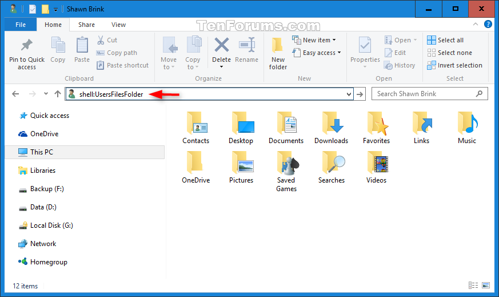The width and height of the screenshot is (499, 297).
Task: Select the Contacts folder
Action: pyautogui.click(x=195, y=128)
